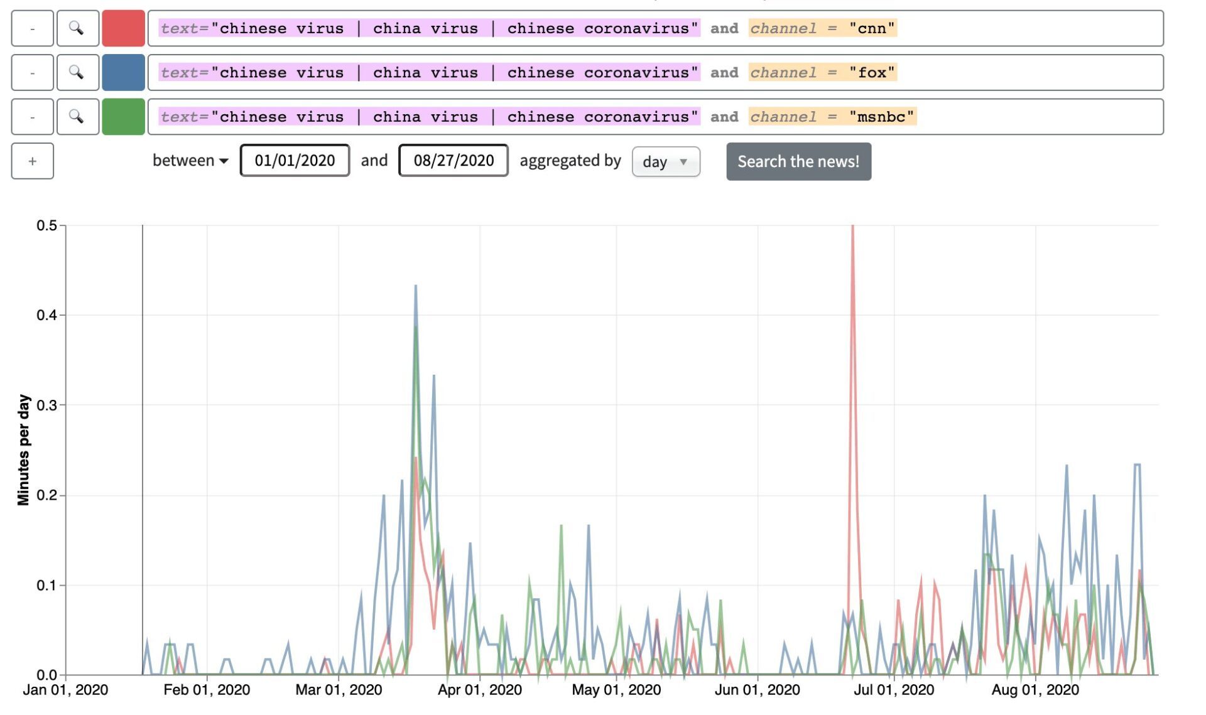Image resolution: width=1206 pixels, height=715 pixels.
Task: Click the Search the news! button
Action: tap(798, 161)
